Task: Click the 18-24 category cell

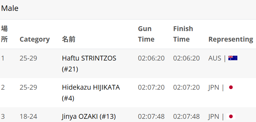Action: click(x=28, y=117)
